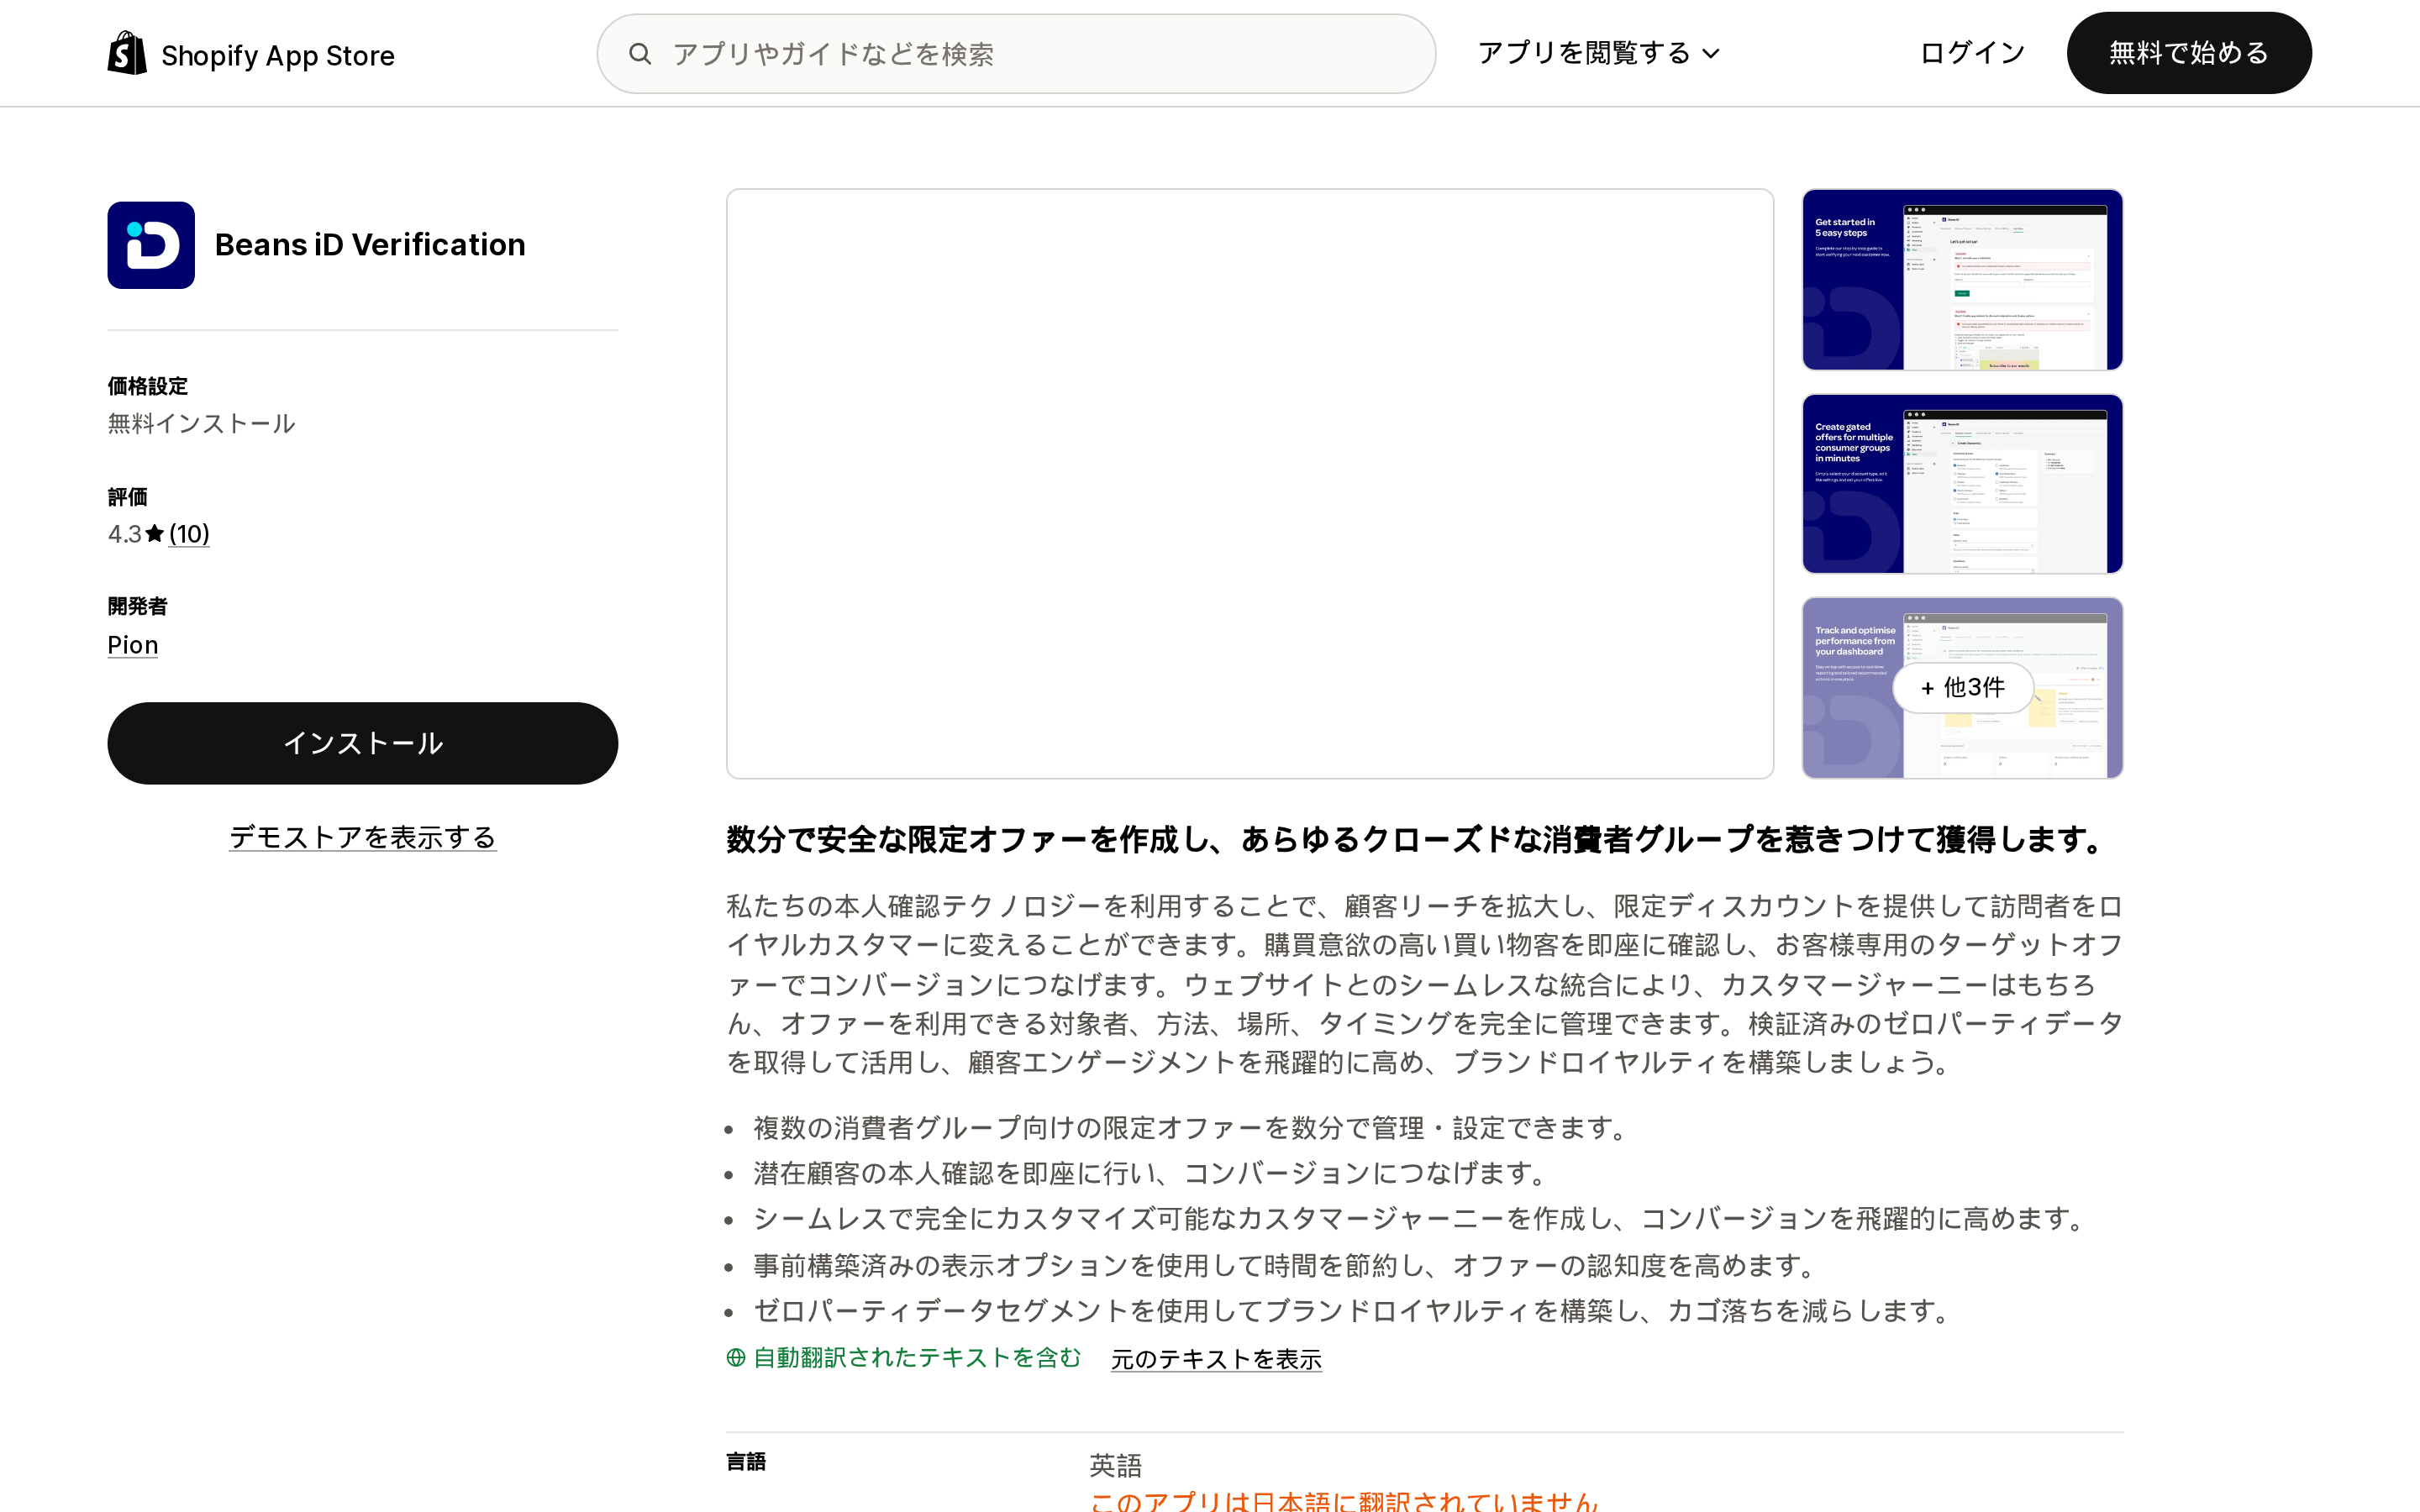Open the (10) reviews link
2420x1512 pixels.
pyautogui.click(x=189, y=534)
